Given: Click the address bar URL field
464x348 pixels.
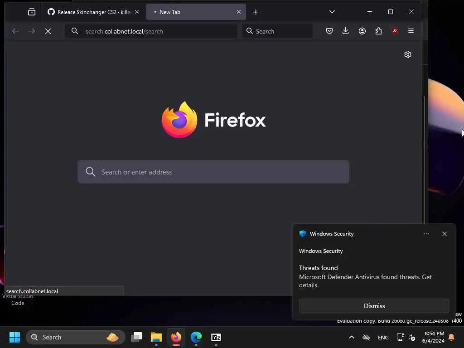Looking at the screenshot, I should point(151,31).
